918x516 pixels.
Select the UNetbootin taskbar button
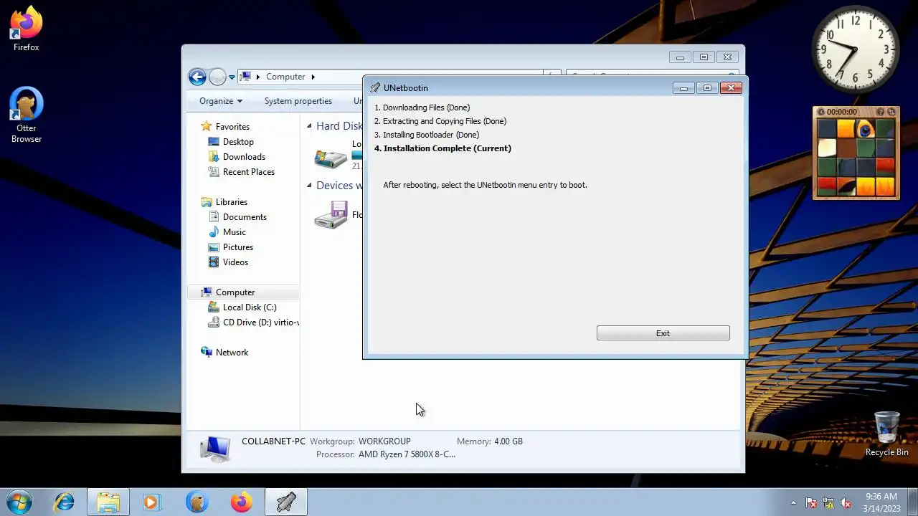pos(286,502)
